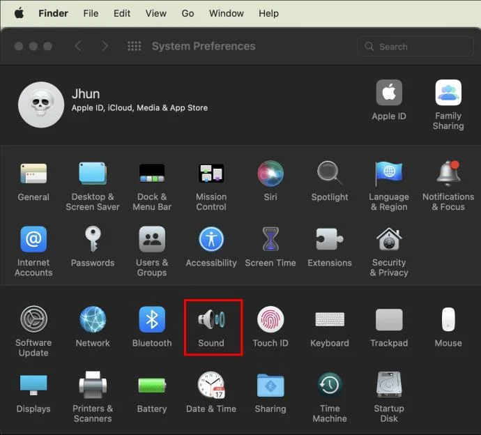Open the Edit menu
This screenshot has width=481, height=435.
click(x=122, y=13)
